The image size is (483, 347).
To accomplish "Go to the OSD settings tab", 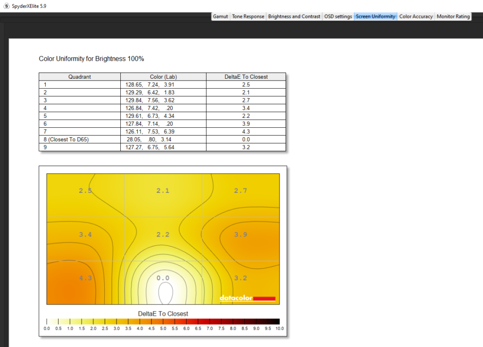I will 338,17.
